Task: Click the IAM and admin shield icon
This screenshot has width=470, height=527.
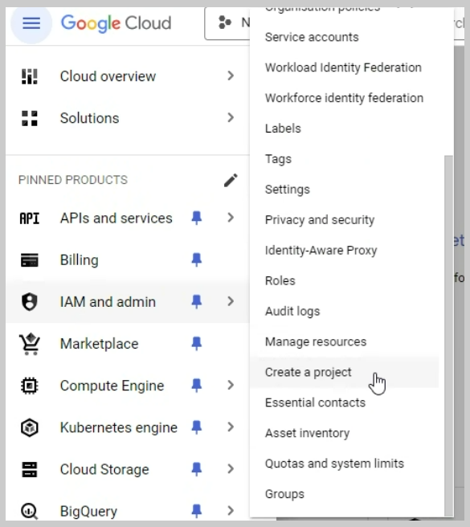Action: point(30,302)
